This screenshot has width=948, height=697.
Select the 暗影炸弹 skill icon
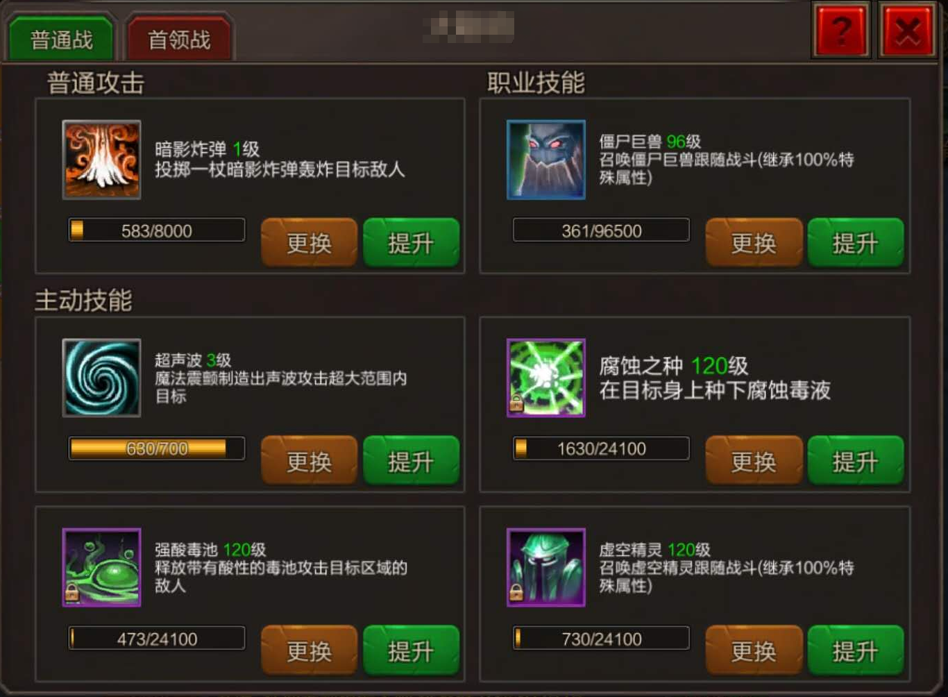point(101,160)
